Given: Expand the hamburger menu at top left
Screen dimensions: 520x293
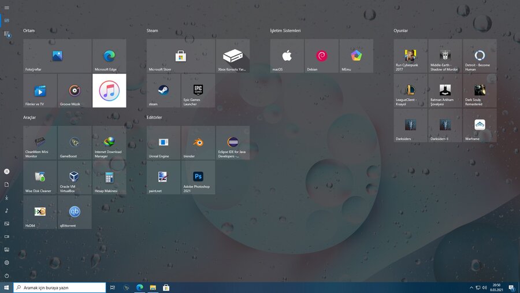Looking at the screenshot, I should [6, 6].
